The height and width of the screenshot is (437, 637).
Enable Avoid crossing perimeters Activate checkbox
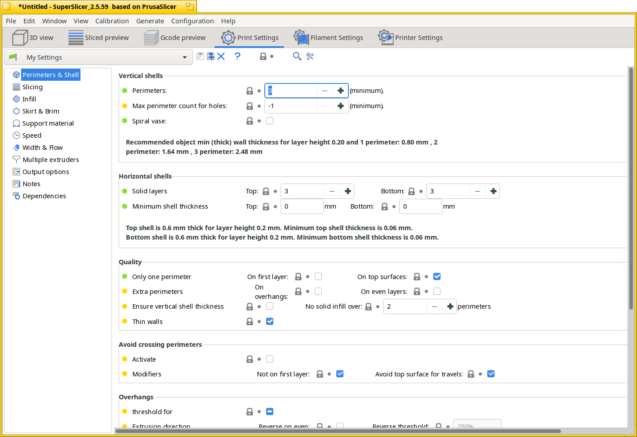click(270, 359)
